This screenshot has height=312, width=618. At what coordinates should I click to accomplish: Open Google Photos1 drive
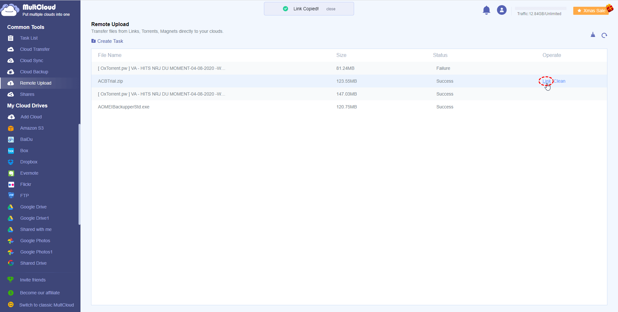coord(36,252)
